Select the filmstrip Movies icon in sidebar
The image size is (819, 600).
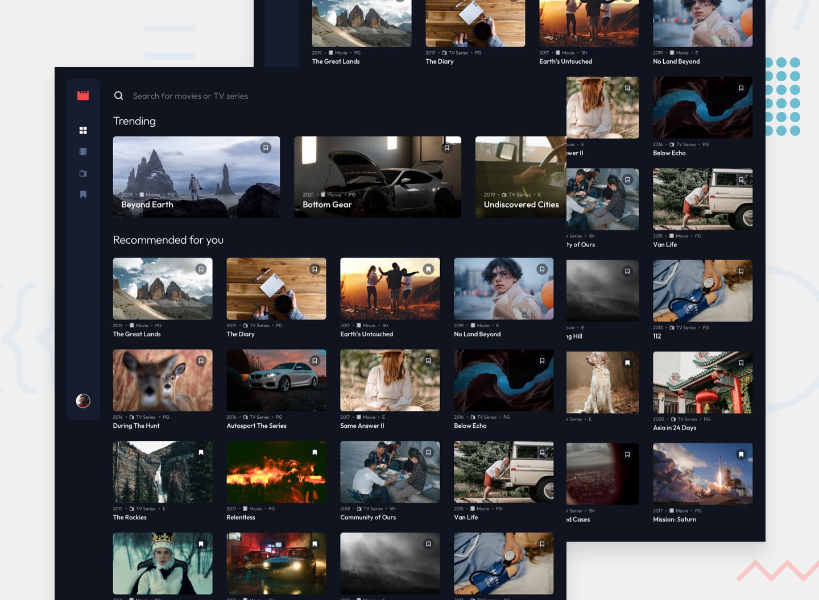click(83, 152)
